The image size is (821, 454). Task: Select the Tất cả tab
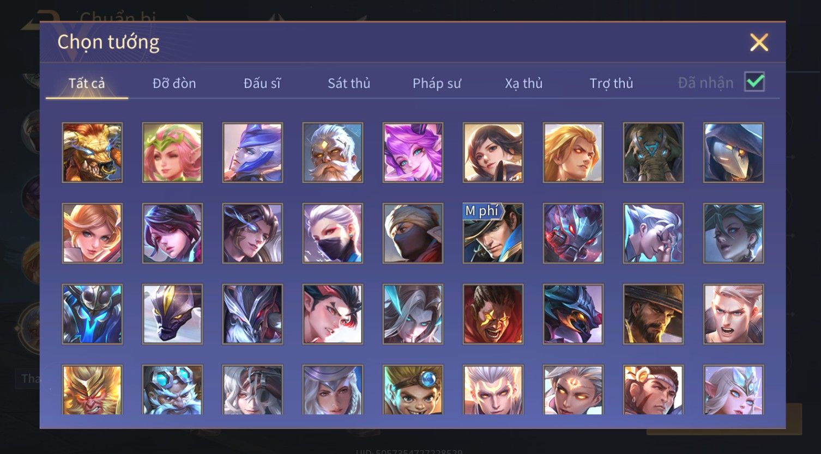(x=87, y=83)
